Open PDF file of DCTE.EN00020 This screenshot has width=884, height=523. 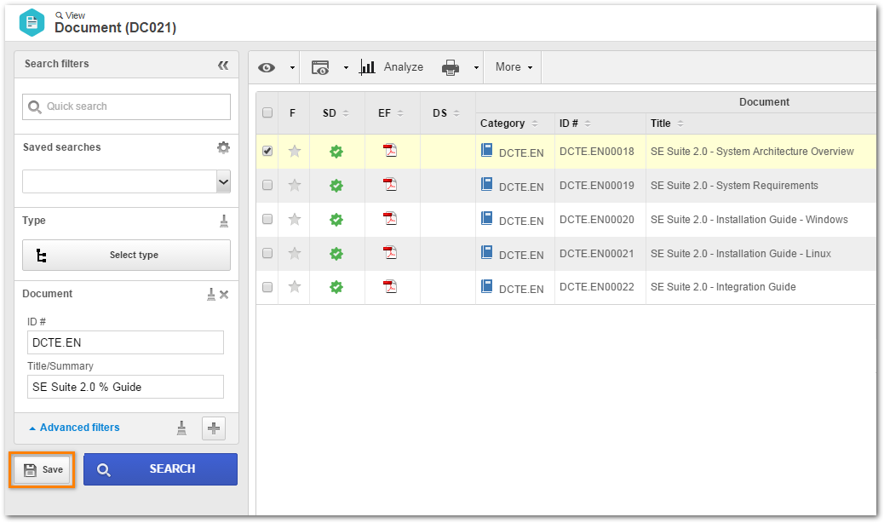coord(390,219)
